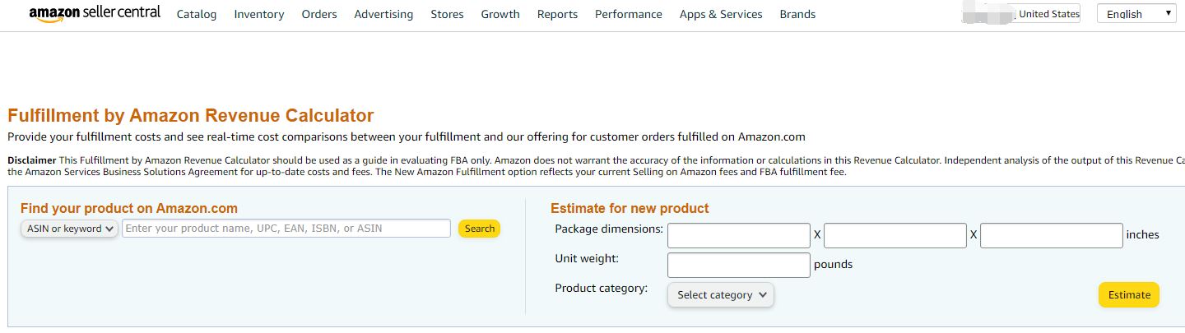Click the product name search field
Viewport: 1185px width, 333px height.
point(286,229)
